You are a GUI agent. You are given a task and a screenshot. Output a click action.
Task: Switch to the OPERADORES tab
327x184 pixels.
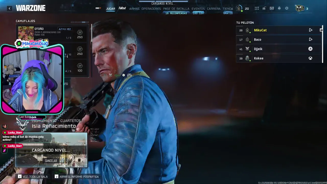(x=151, y=9)
